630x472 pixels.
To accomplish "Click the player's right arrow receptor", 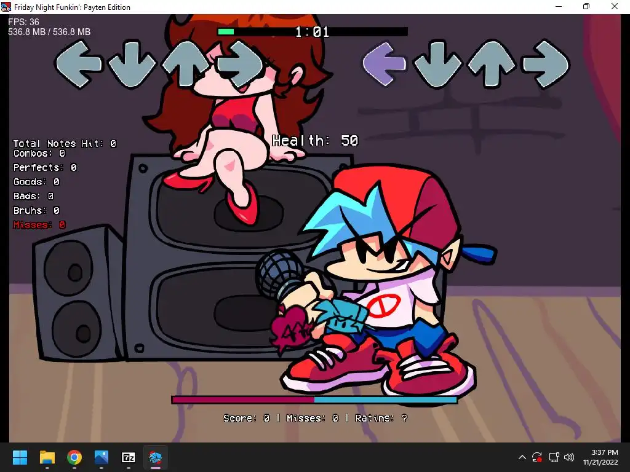I will coord(545,64).
